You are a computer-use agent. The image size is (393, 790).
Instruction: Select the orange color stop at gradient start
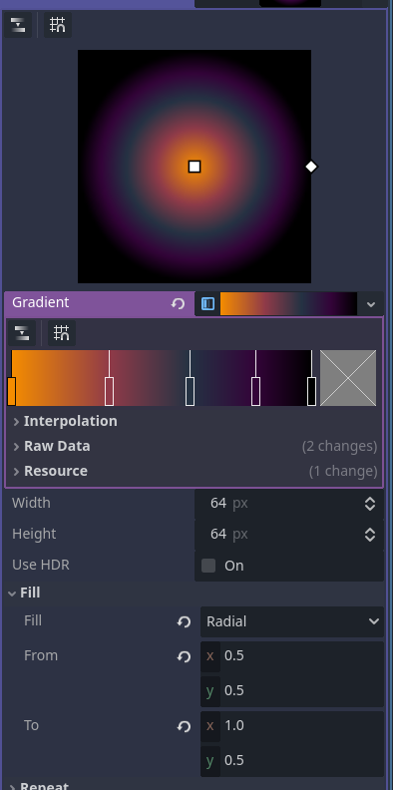point(12,391)
